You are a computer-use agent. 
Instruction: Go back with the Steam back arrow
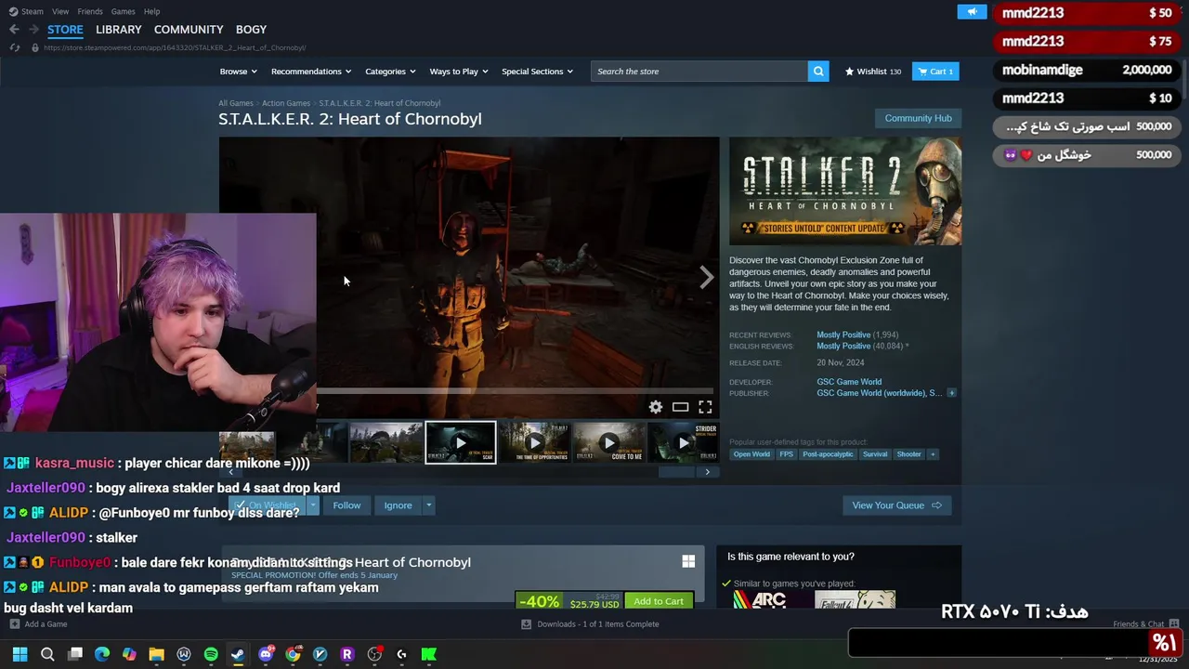point(14,30)
